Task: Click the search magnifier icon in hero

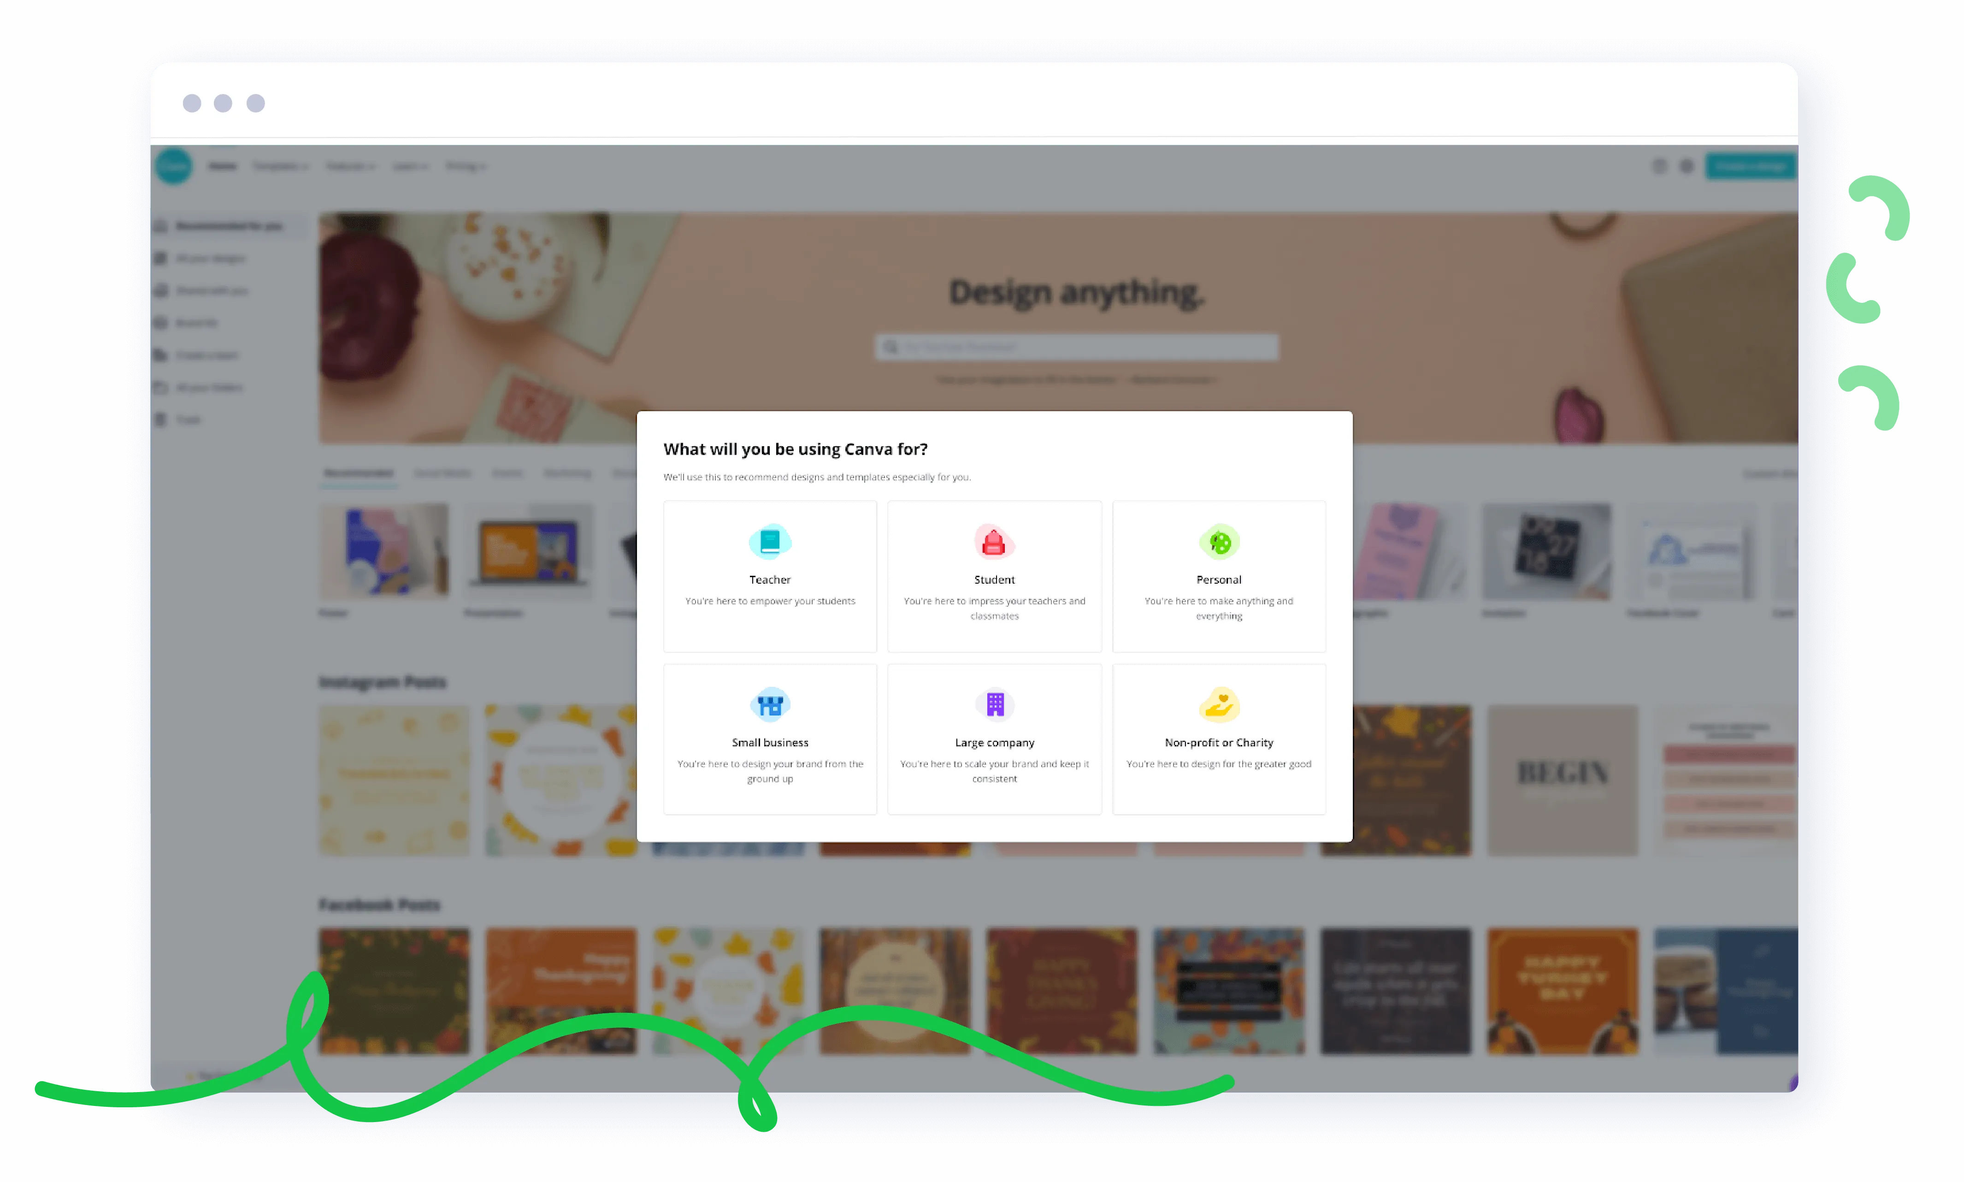Action: coord(891,347)
